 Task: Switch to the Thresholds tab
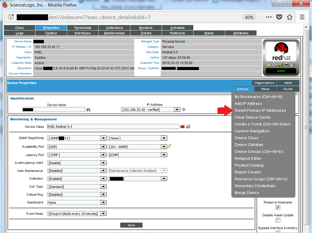[x=83, y=27]
